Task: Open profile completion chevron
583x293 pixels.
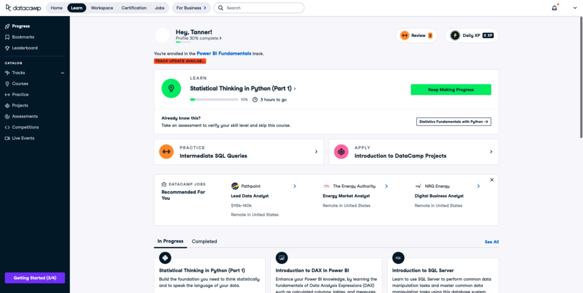Action: pos(220,38)
